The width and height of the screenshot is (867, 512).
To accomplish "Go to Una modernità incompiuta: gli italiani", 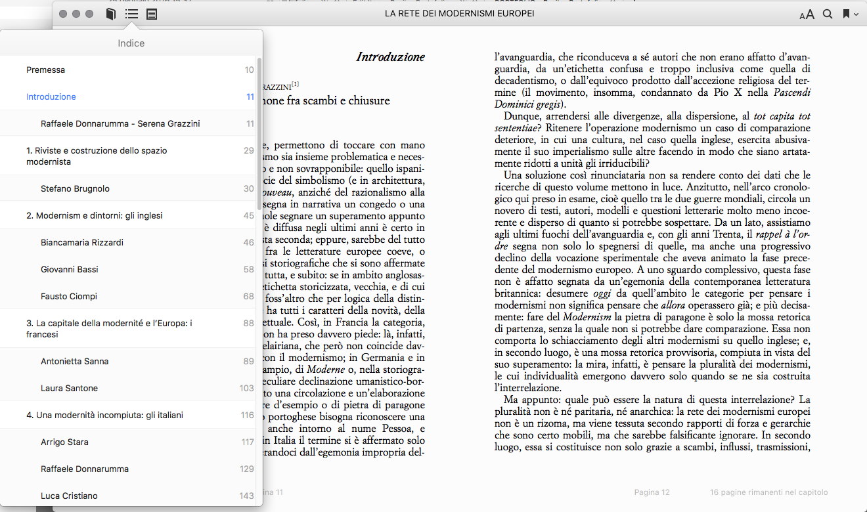I will coord(128,415).
